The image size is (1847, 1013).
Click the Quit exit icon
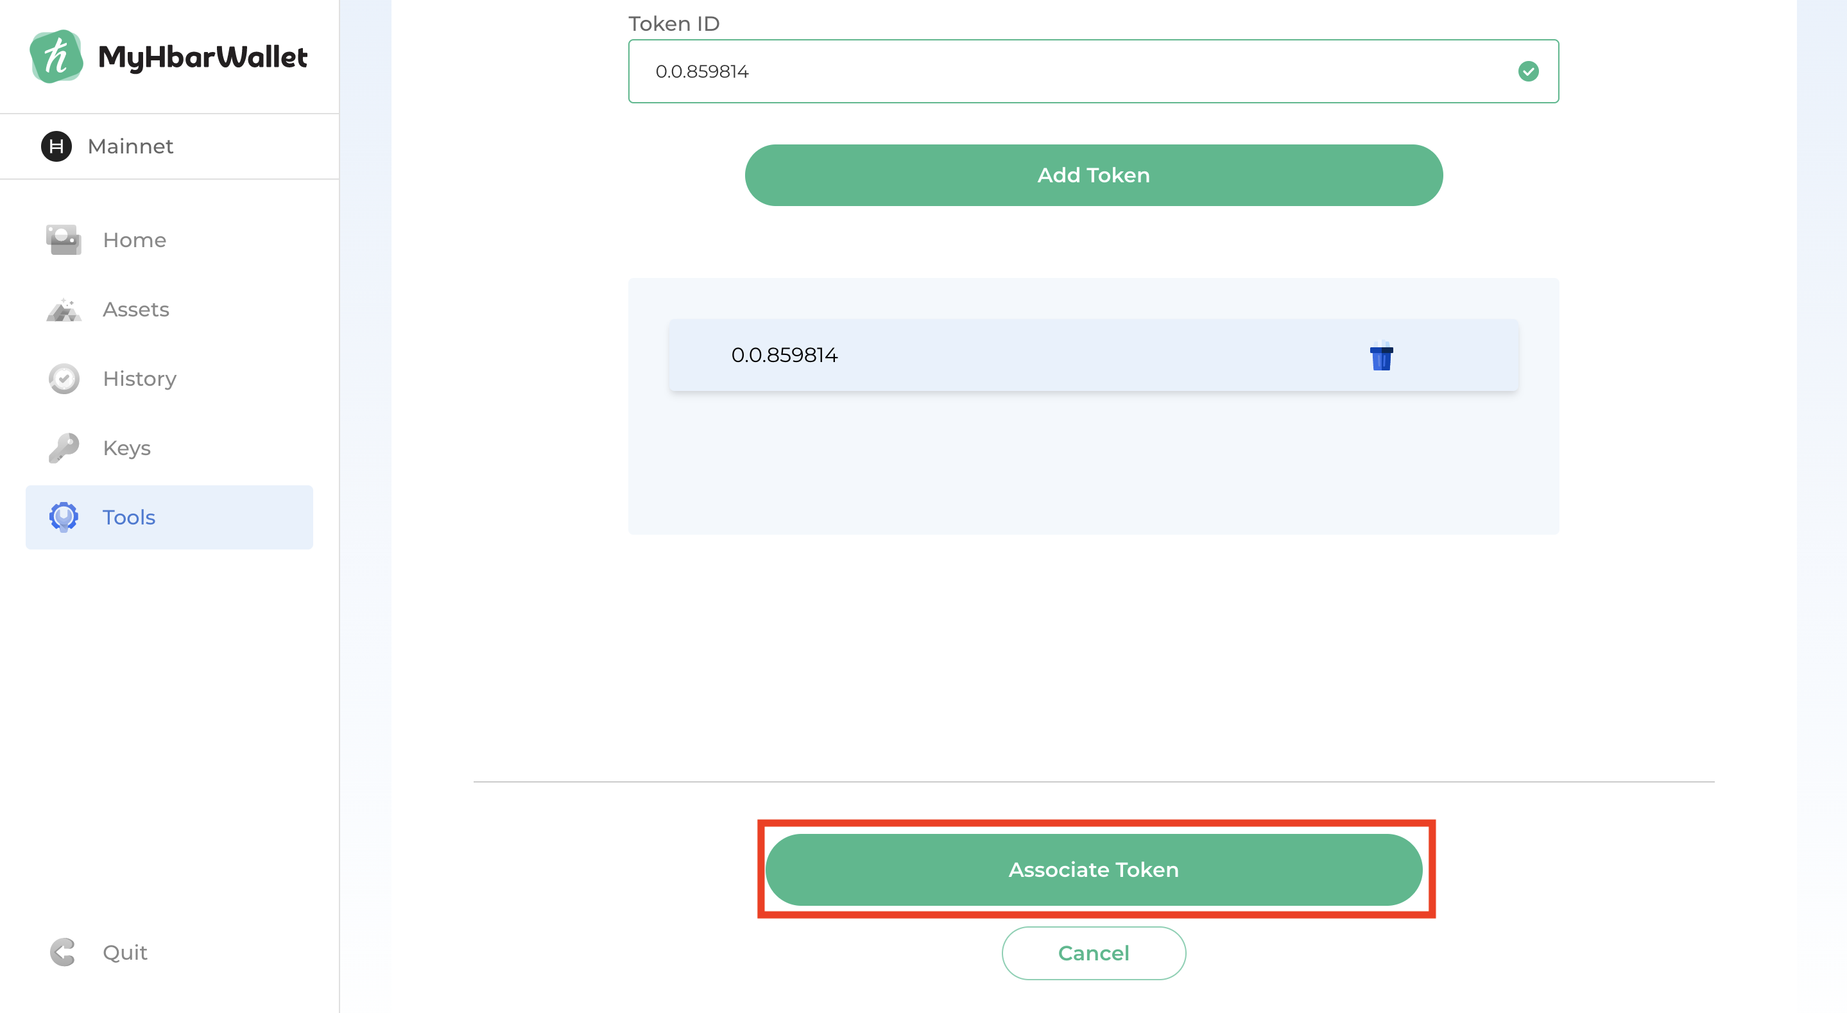(x=63, y=952)
